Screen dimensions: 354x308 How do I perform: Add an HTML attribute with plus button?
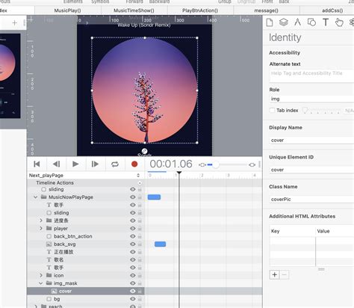(x=275, y=275)
